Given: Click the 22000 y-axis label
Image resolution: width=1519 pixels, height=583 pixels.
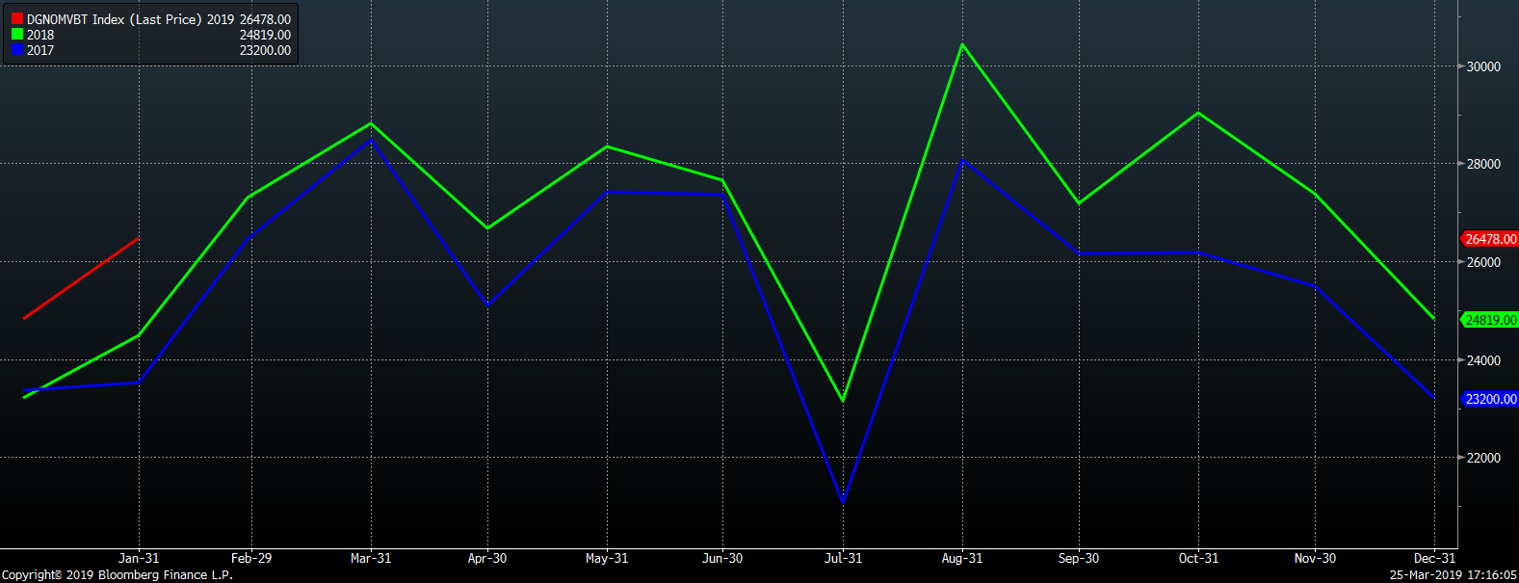Looking at the screenshot, I should [x=1483, y=458].
